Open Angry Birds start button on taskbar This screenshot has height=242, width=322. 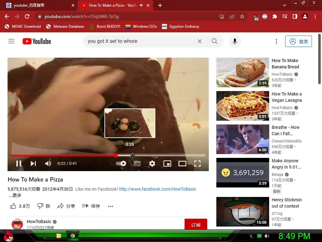(x=8, y=236)
